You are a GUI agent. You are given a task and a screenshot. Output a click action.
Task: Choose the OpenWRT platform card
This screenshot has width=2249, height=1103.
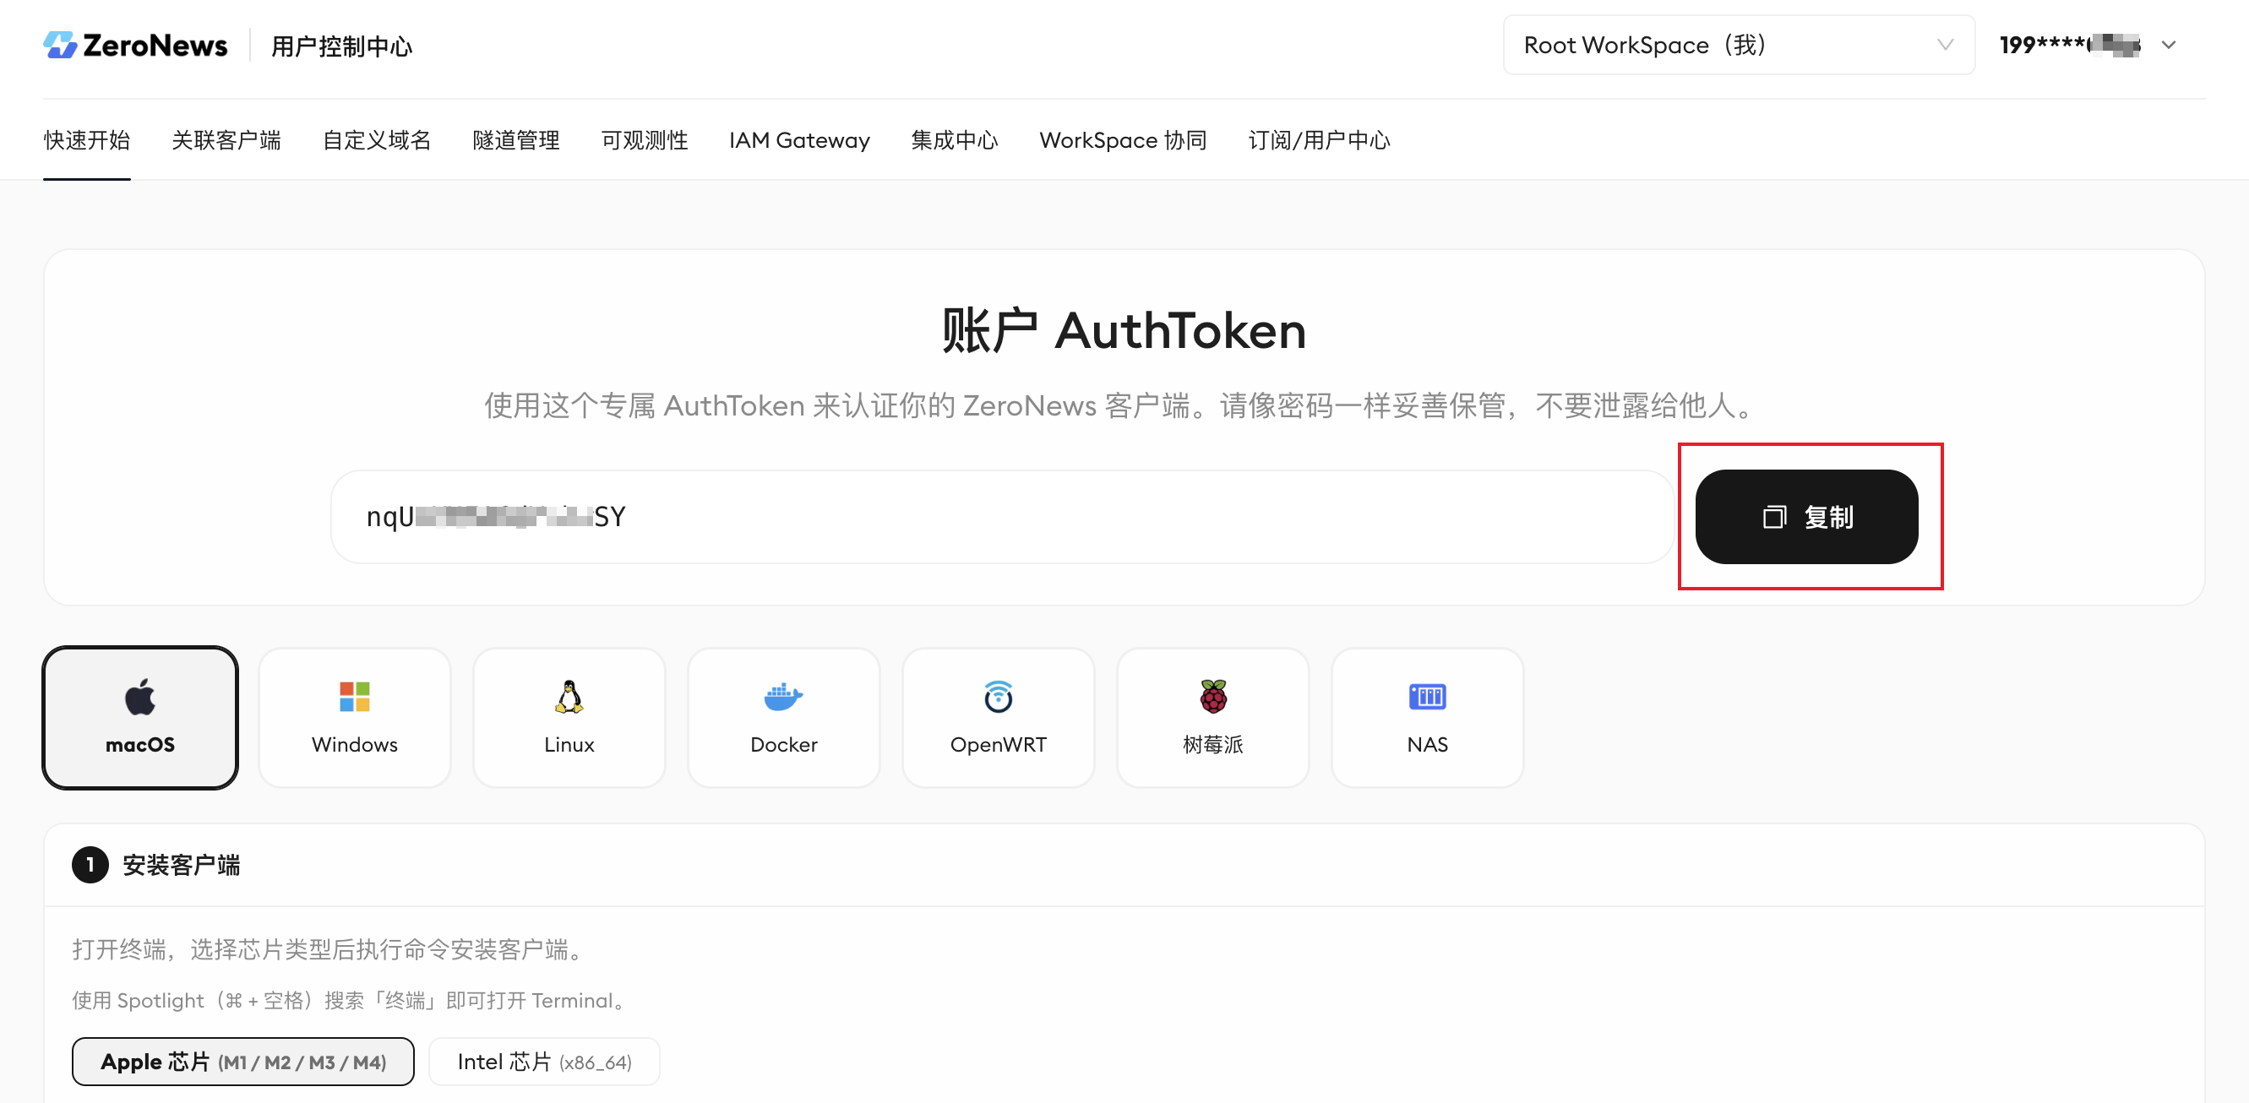pyautogui.click(x=998, y=717)
